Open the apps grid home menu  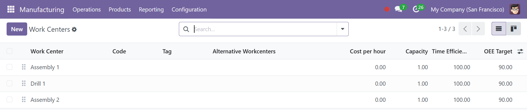11,9
